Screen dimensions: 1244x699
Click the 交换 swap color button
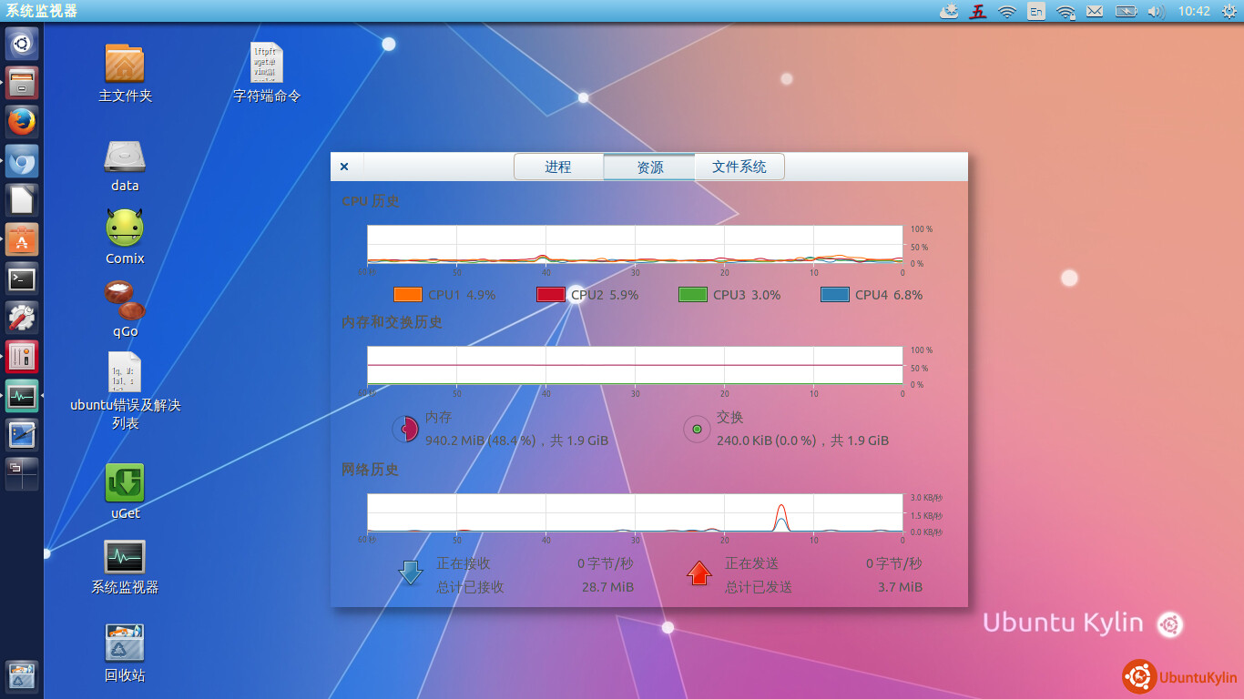click(697, 429)
